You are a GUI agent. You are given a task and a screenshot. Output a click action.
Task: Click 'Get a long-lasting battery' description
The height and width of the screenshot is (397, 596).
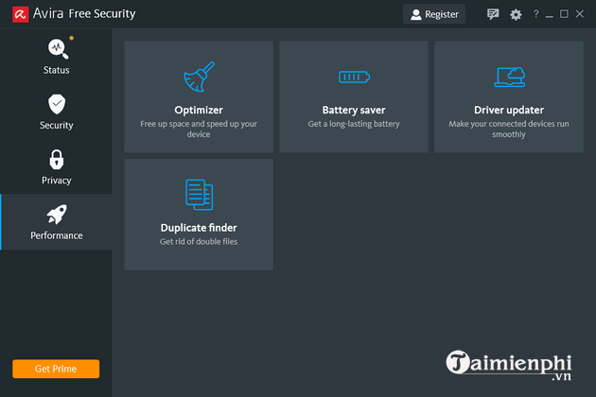coord(354,124)
